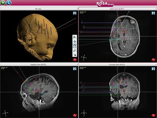Screen dimensions: 157x118
Task: Maximize the Axial view panel
Action: pos(153,13)
